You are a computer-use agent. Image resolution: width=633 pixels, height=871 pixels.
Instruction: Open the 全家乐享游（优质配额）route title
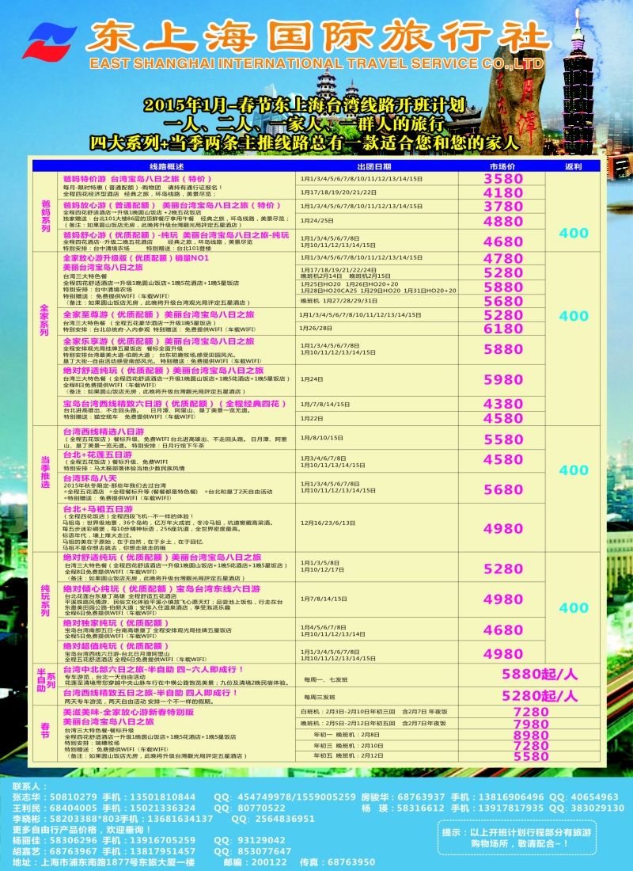coord(158,341)
